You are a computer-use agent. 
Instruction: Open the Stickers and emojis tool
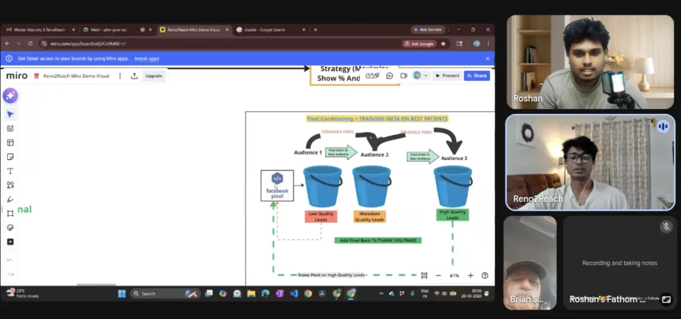pyautogui.click(x=10, y=228)
